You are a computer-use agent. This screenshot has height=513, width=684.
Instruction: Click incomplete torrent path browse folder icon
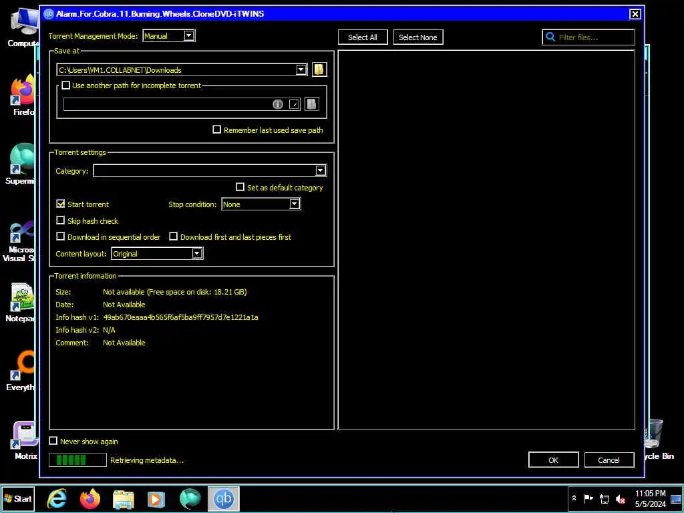click(311, 104)
